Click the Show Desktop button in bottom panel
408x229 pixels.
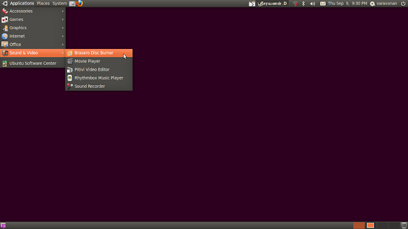pos(3,225)
